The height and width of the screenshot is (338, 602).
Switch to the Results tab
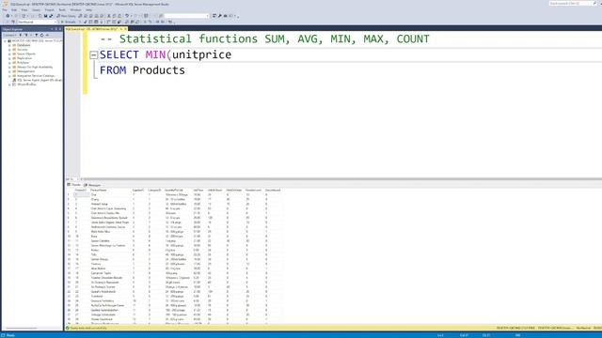tap(73, 185)
